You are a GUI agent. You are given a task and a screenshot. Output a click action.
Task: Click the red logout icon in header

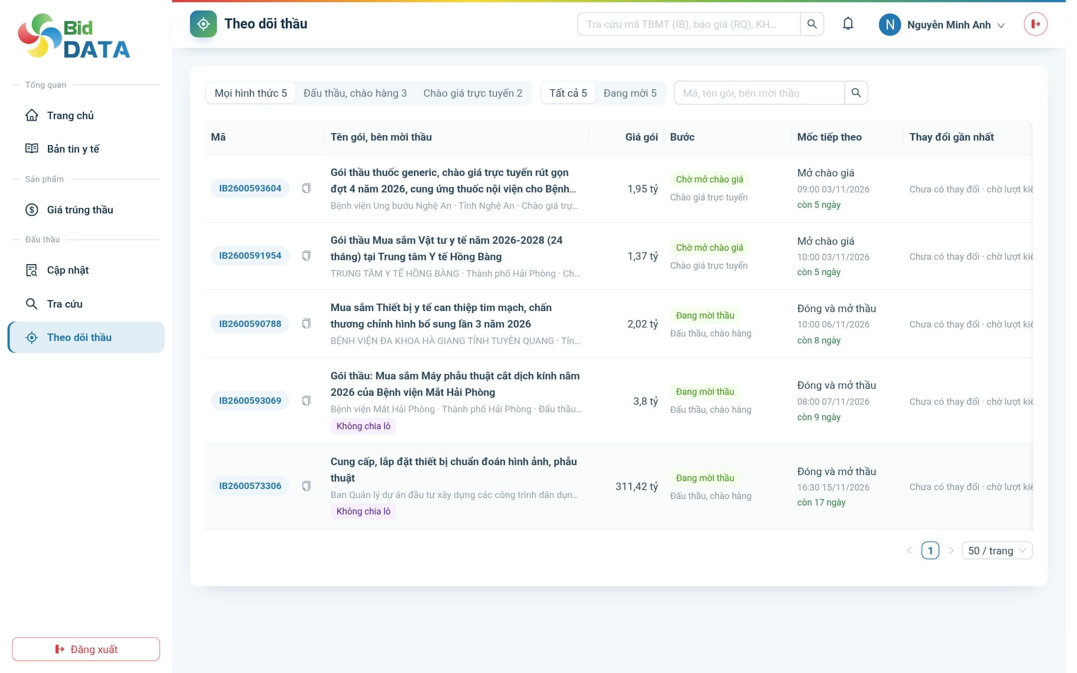[x=1036, y=24]
